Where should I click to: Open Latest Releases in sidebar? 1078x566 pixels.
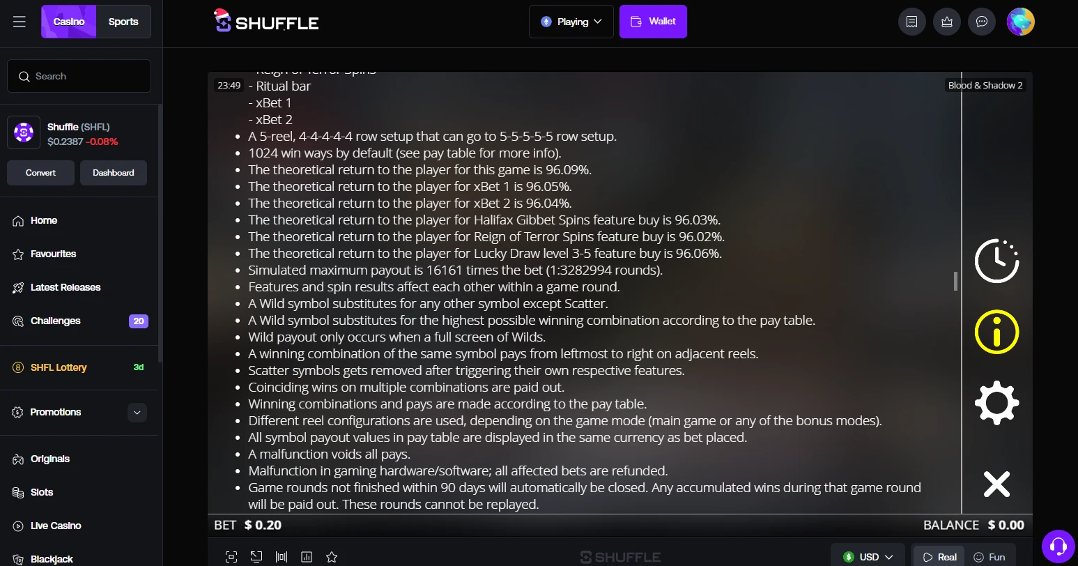pyautogui.click(x=66, y=287)
